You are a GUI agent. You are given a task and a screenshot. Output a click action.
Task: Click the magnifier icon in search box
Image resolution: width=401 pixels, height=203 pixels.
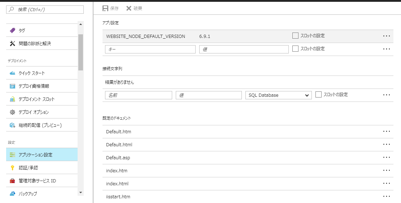point(12,9)
